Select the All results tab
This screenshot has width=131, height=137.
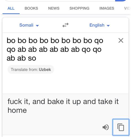11,8
